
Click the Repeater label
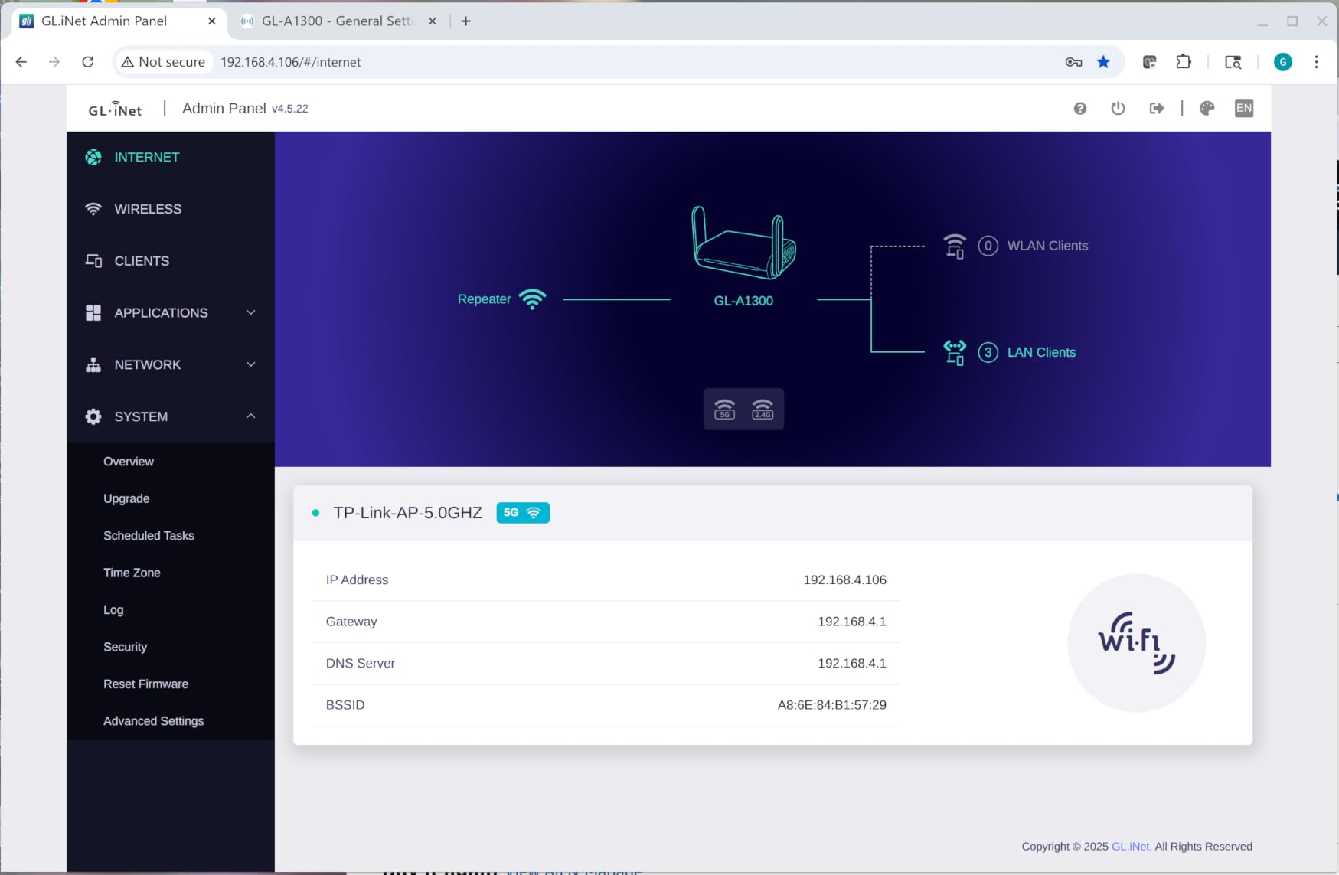pos(484,299)
